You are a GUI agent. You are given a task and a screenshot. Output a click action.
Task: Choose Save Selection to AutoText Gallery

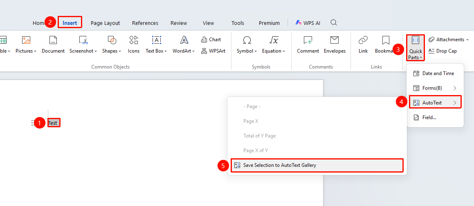pos(317,165)
